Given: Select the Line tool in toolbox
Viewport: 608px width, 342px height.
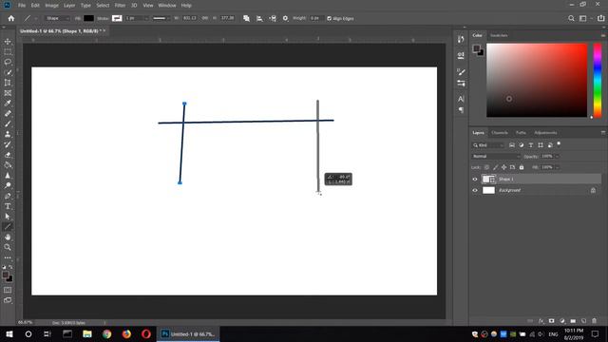Looking at the screenshot, I should [8, 227].
